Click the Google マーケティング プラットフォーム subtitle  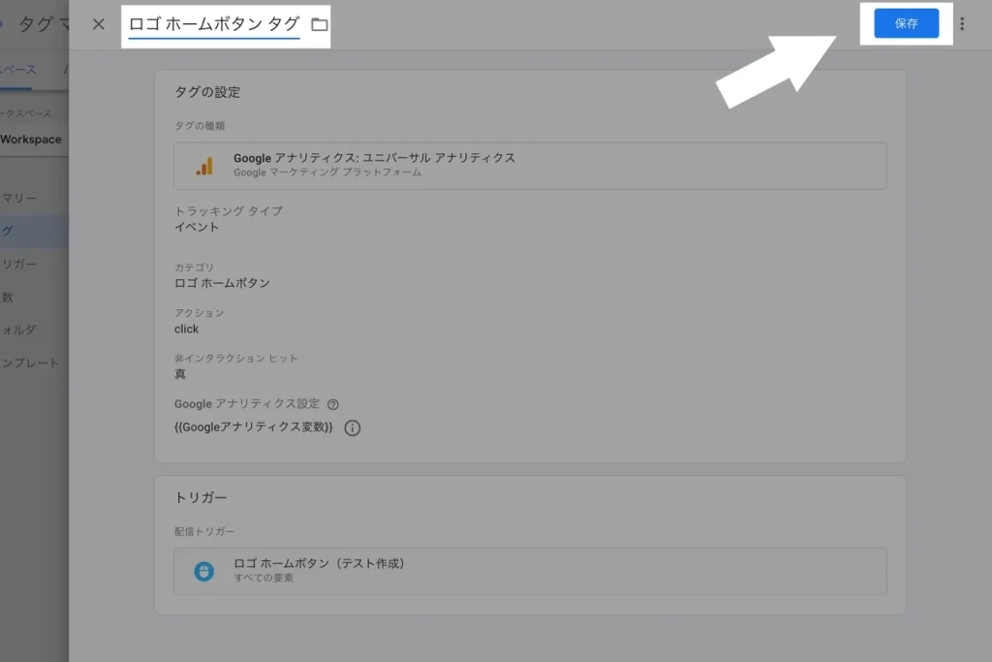pos(327,173)
